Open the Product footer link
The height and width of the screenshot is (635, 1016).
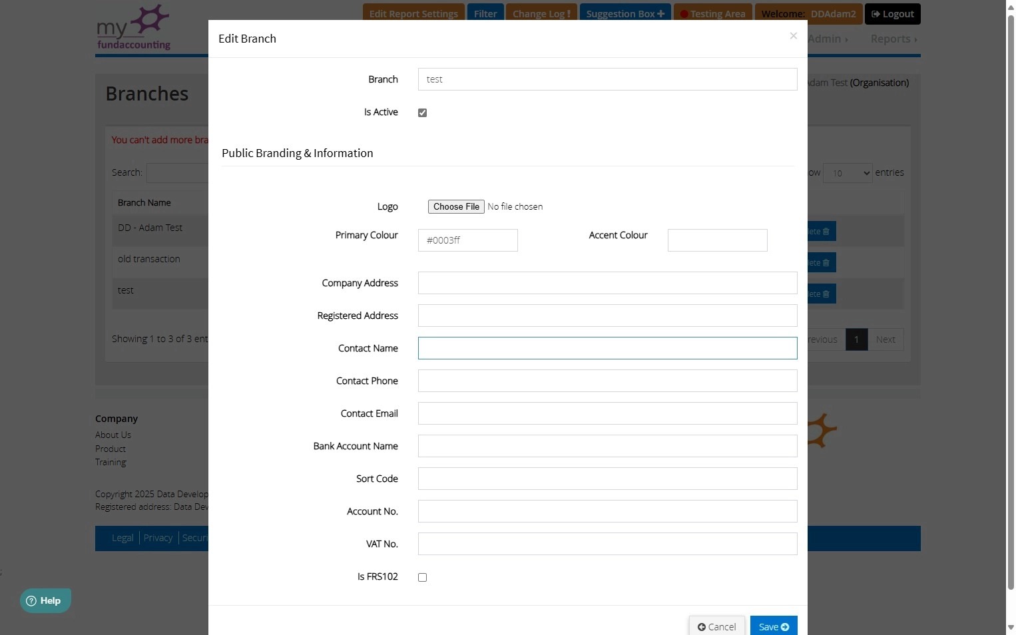(x=111, y=449)
